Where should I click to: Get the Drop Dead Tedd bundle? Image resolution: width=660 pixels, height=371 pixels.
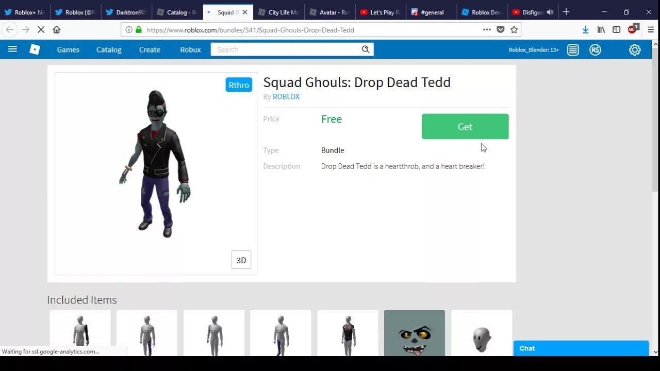465,126
